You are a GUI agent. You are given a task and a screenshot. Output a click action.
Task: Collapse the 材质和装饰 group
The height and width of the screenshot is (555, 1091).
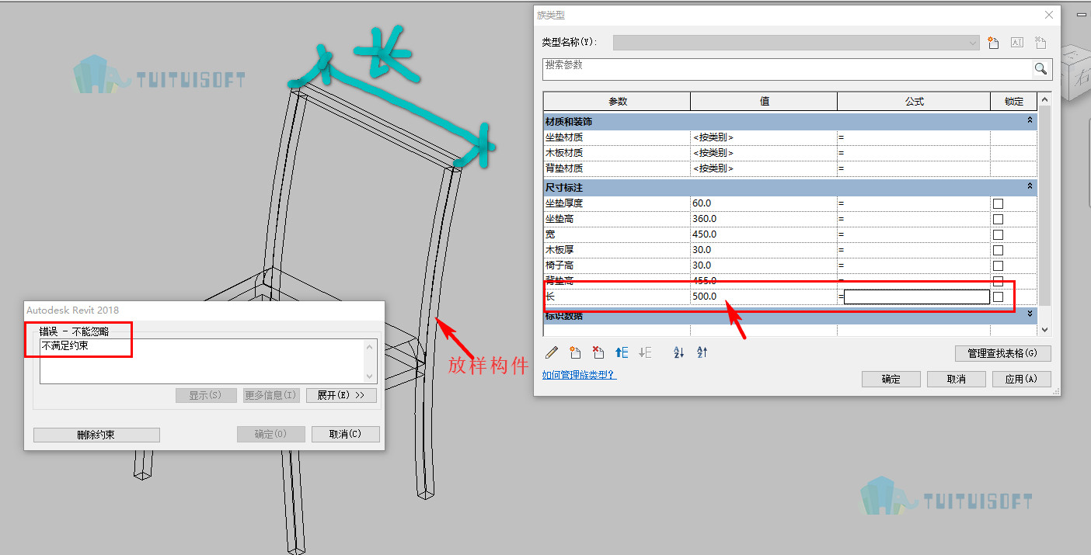[x=1030, y=121]
